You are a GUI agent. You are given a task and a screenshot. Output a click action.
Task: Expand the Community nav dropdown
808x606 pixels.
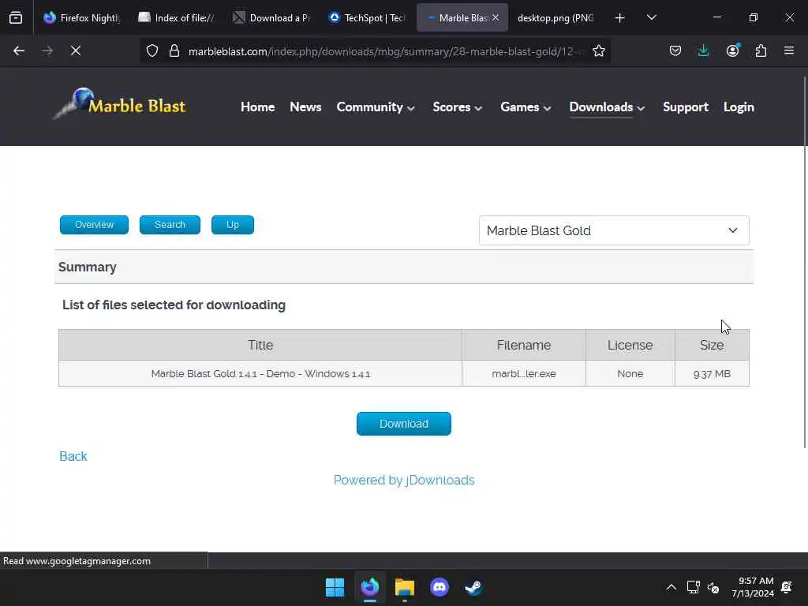pyautogui.click(x=375, y=107)
